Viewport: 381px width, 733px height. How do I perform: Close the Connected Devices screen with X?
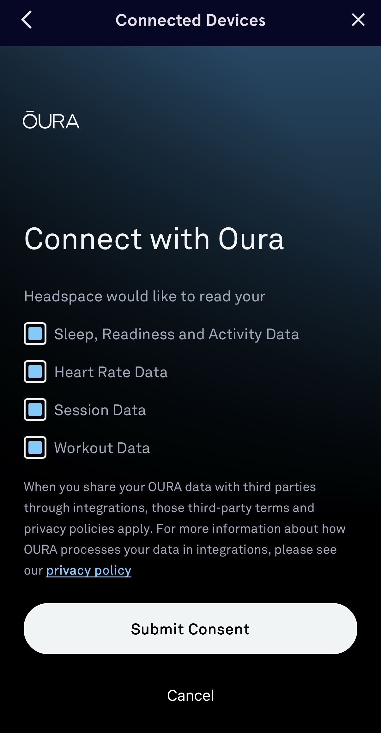click(358, 20)
